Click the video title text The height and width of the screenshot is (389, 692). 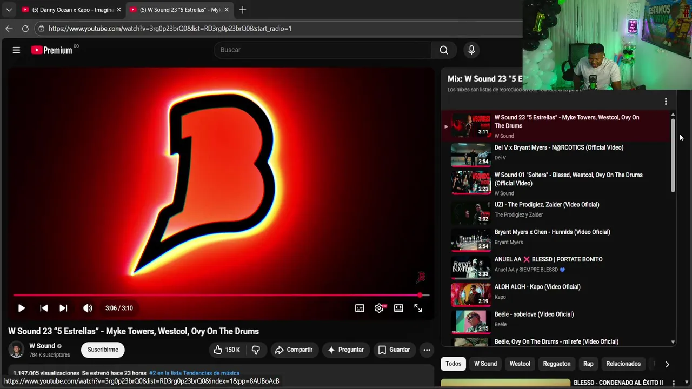[134, 331]
